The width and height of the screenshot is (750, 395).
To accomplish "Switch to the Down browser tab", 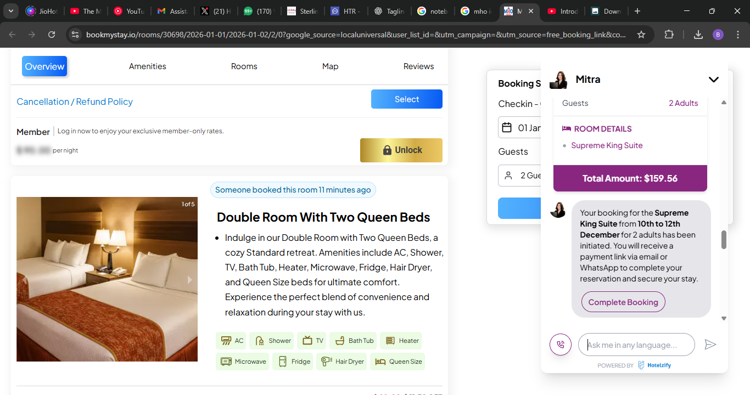I will (x=605, y=11).
